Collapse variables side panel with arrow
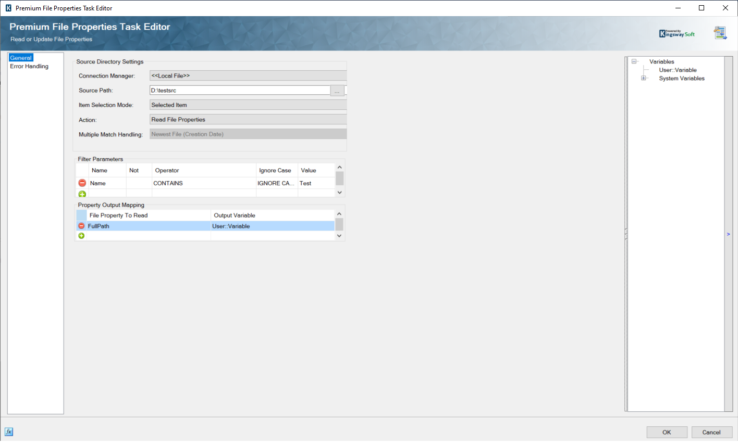This screenshot has width=738, height=444. 729,234
